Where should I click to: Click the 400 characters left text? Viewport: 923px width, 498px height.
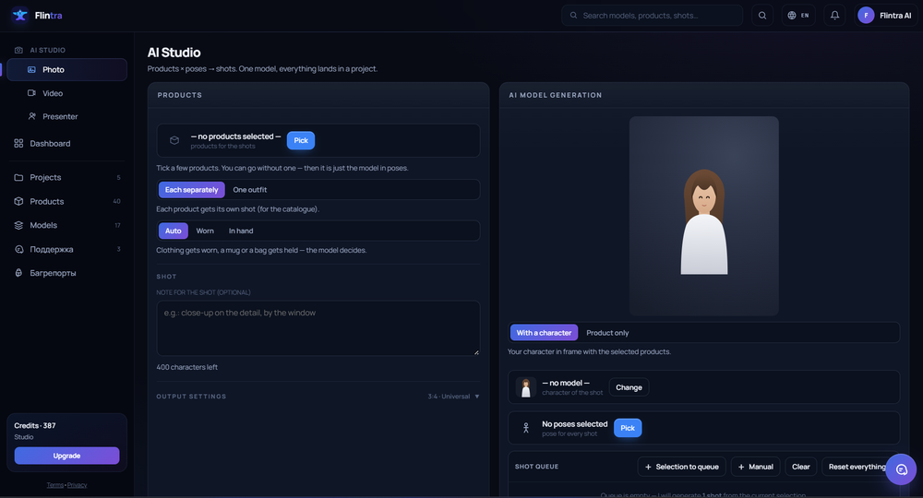coord(186,367)
